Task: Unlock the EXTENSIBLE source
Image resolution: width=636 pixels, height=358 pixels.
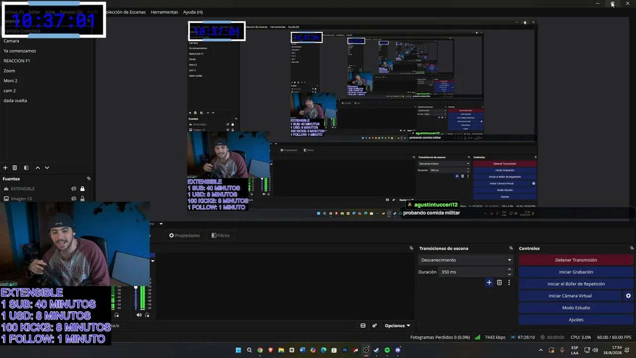Action: point(82,189)
